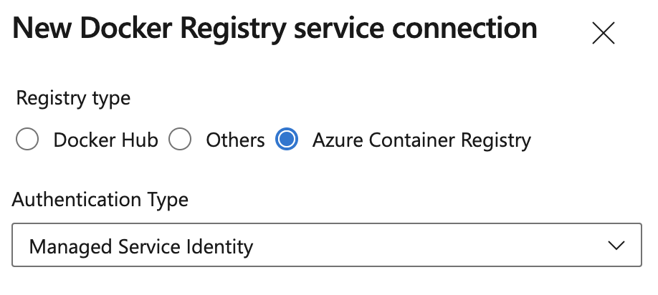Select the Docker Hub radio button
Screen dimensions: 658x295
[x=27, y=140]
